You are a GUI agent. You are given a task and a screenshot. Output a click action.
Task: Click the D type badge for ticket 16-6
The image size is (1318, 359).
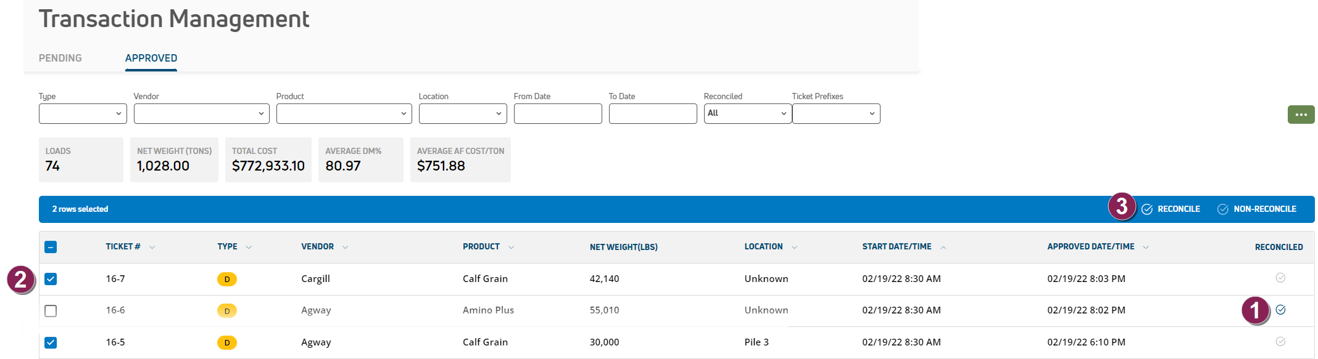tap(226, 311)
